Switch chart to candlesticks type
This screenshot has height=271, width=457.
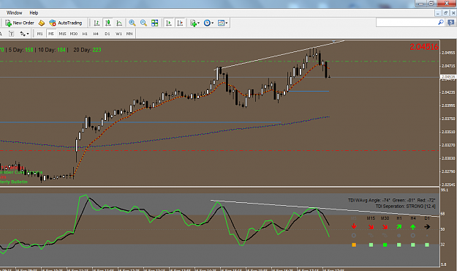tap(107, 23)
